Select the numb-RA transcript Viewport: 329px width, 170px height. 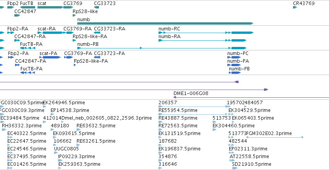pyautogui.click(x=203, y=40)
